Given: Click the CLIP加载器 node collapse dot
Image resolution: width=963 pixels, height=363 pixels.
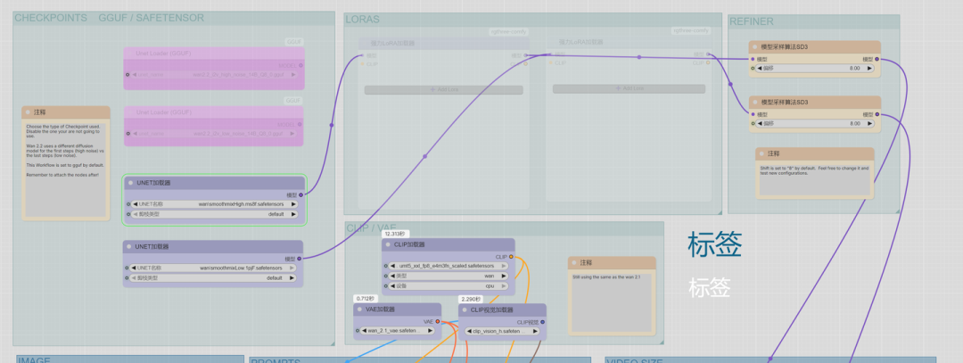Looking at the screenshot, I should (389, 244).
